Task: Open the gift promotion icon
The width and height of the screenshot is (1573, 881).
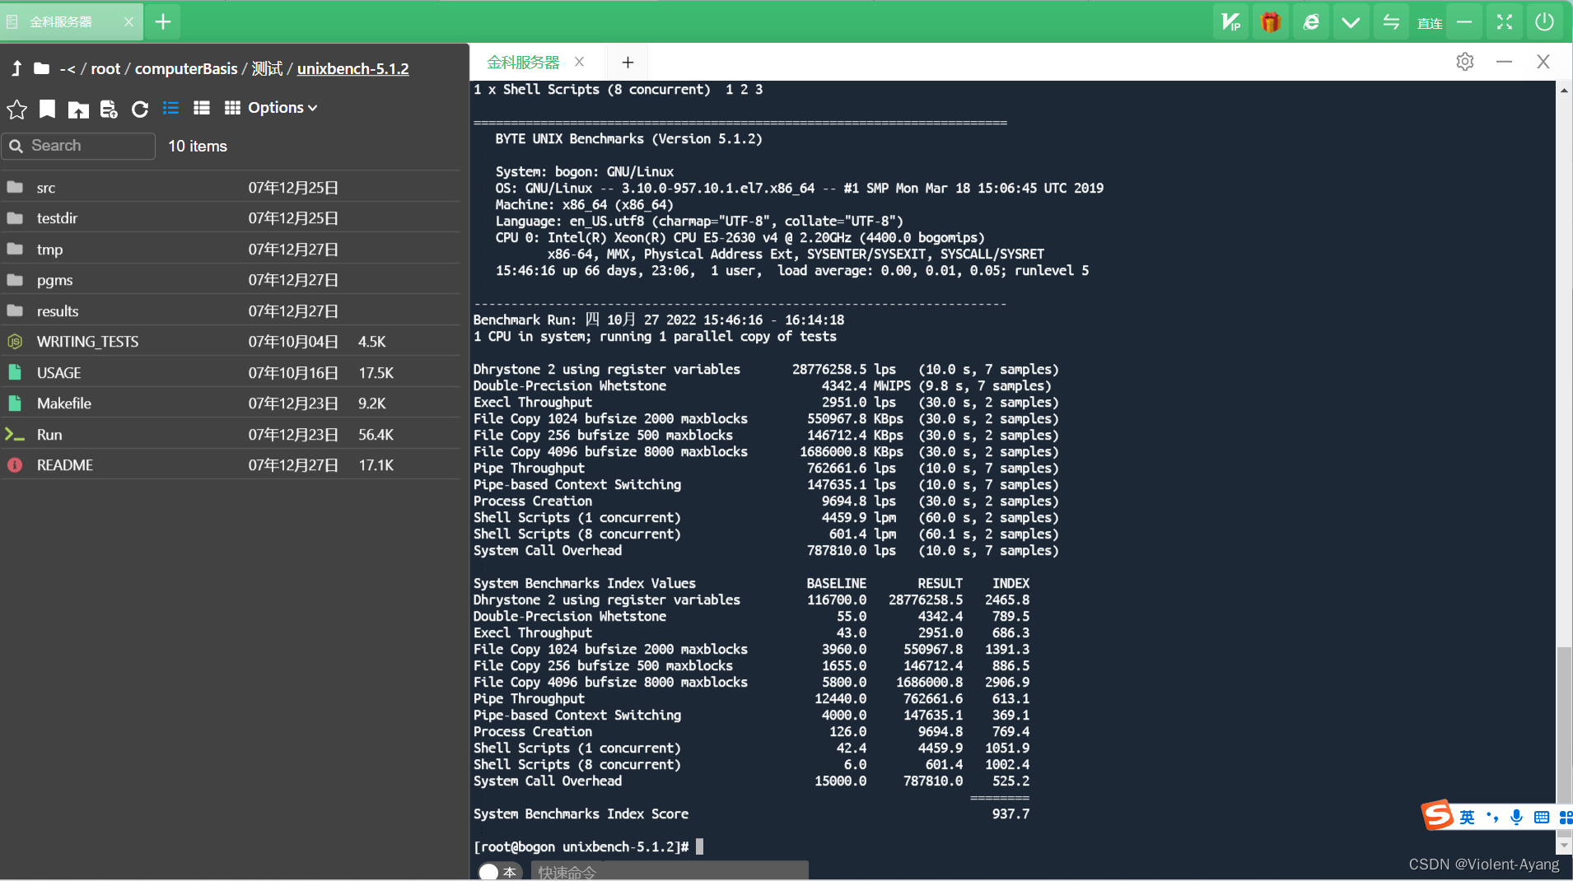Action: tap(1270, 21)
